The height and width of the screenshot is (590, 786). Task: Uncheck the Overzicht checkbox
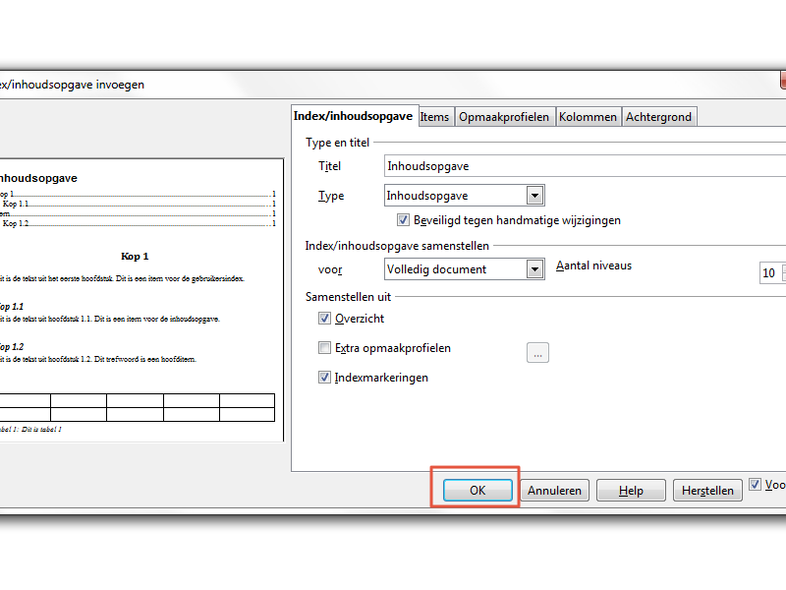pos(325,319)
